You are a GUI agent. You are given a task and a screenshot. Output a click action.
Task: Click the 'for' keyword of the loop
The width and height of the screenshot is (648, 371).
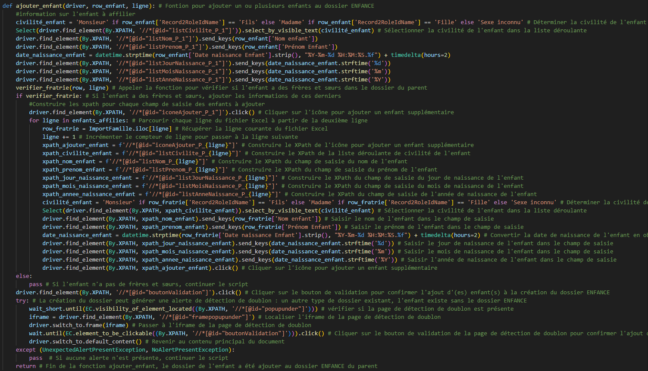pos(34,121)
